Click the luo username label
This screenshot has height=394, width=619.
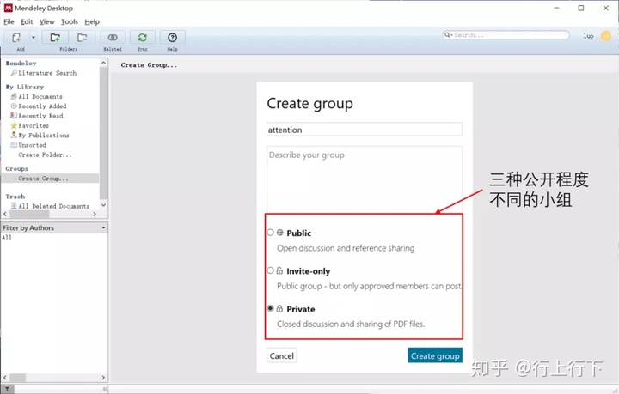(x=589, y=36)
